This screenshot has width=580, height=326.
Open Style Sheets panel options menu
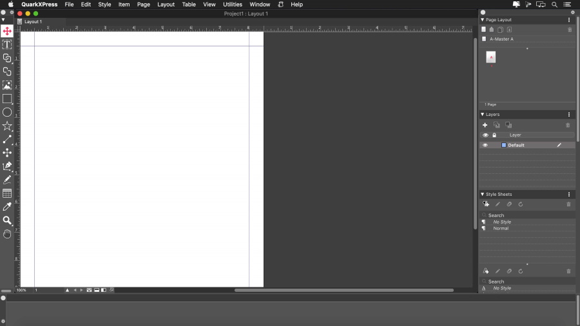click(569, 194)
